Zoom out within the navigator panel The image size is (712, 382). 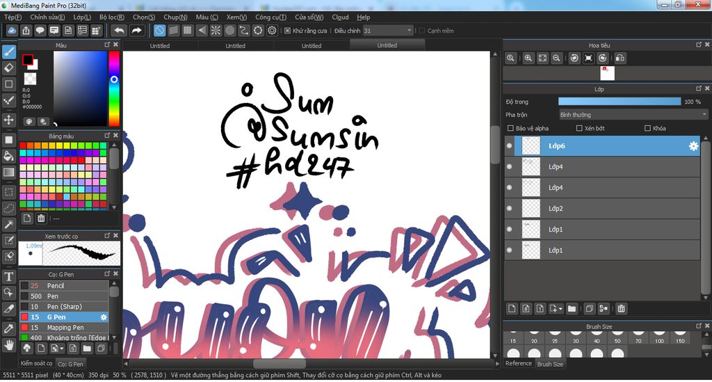point(556,58)
